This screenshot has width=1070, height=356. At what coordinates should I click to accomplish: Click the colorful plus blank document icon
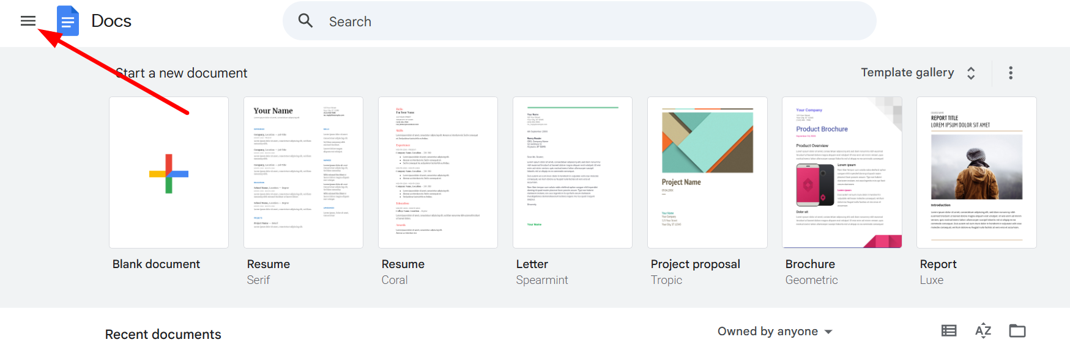(x=169, y=173)
